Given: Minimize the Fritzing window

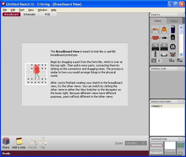Looking at the screenshot, I should pyautogui.click(x=170, y=4).
